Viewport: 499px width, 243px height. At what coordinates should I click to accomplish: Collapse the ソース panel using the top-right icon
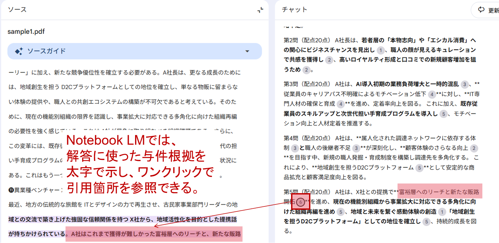click(x=260, y=10)
